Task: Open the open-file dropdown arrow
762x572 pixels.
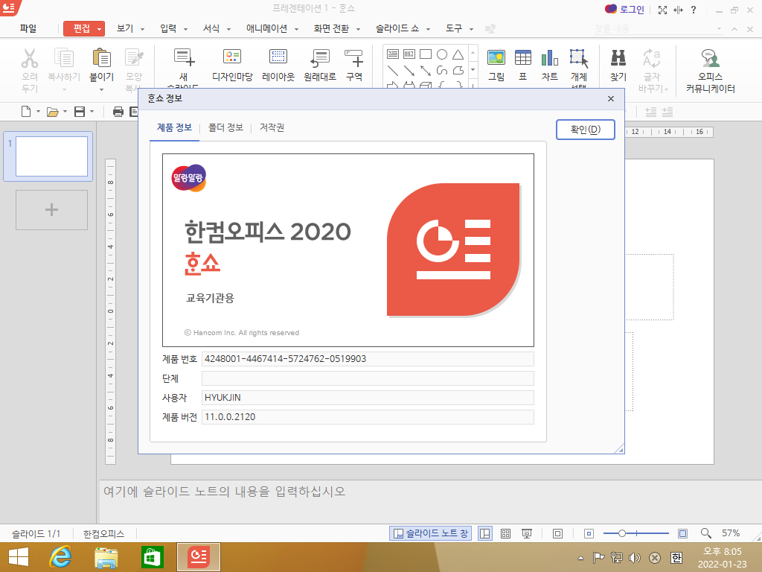Action: tap(65, 112)
